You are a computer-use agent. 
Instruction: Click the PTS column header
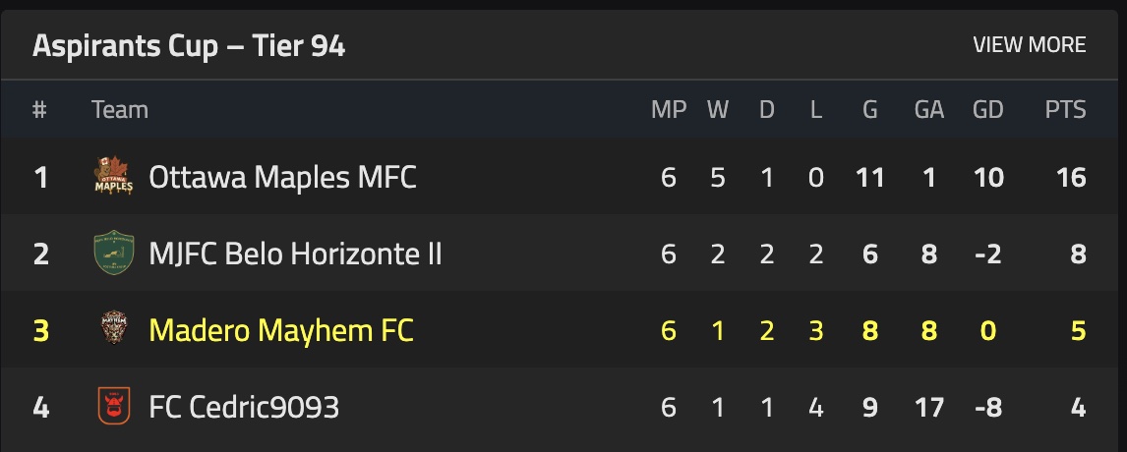click(x=1065, y=110)
